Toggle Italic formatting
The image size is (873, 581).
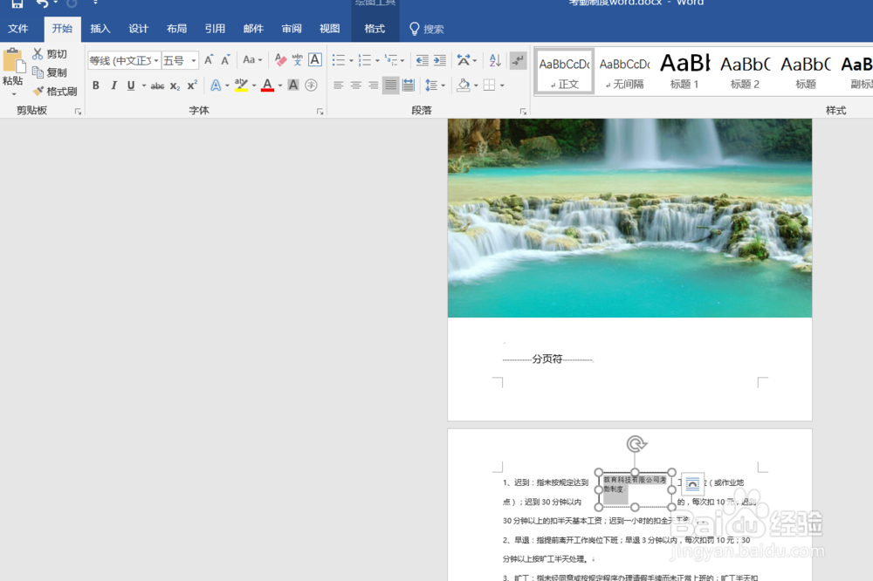[113, 85]
